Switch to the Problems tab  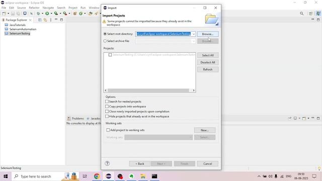tap(75, 119)
